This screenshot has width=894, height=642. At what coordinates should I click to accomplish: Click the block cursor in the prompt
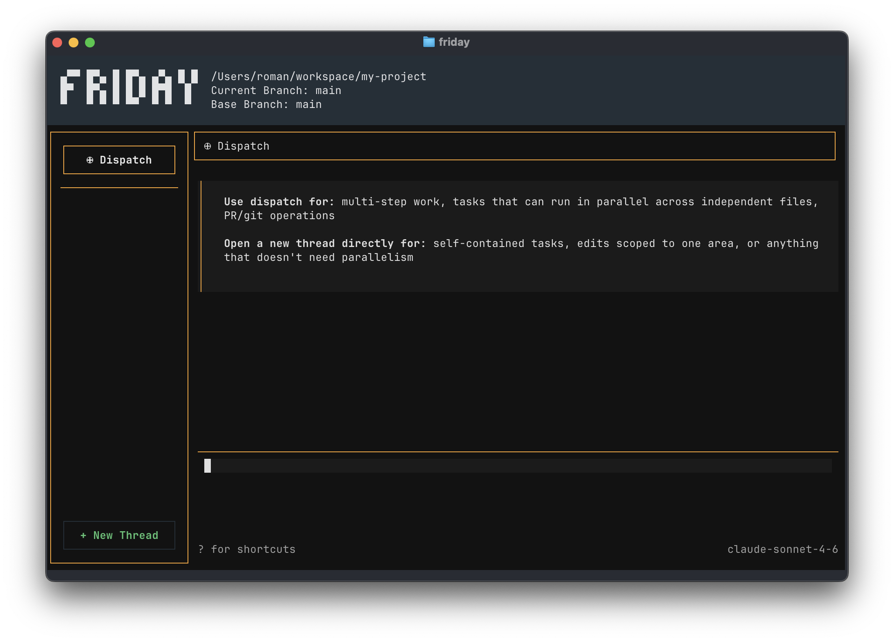tap(208, 466)
